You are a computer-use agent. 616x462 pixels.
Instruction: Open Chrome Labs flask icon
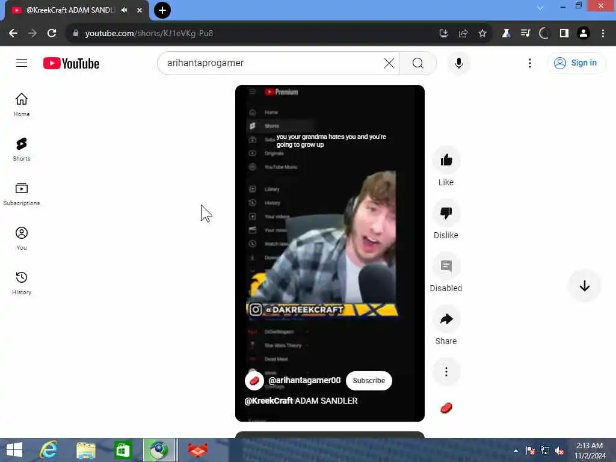point(506,34)
